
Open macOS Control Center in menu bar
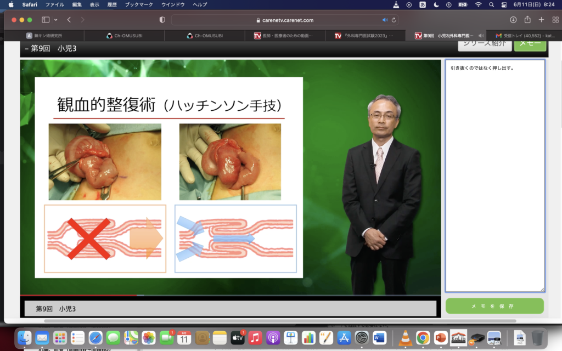504,4
